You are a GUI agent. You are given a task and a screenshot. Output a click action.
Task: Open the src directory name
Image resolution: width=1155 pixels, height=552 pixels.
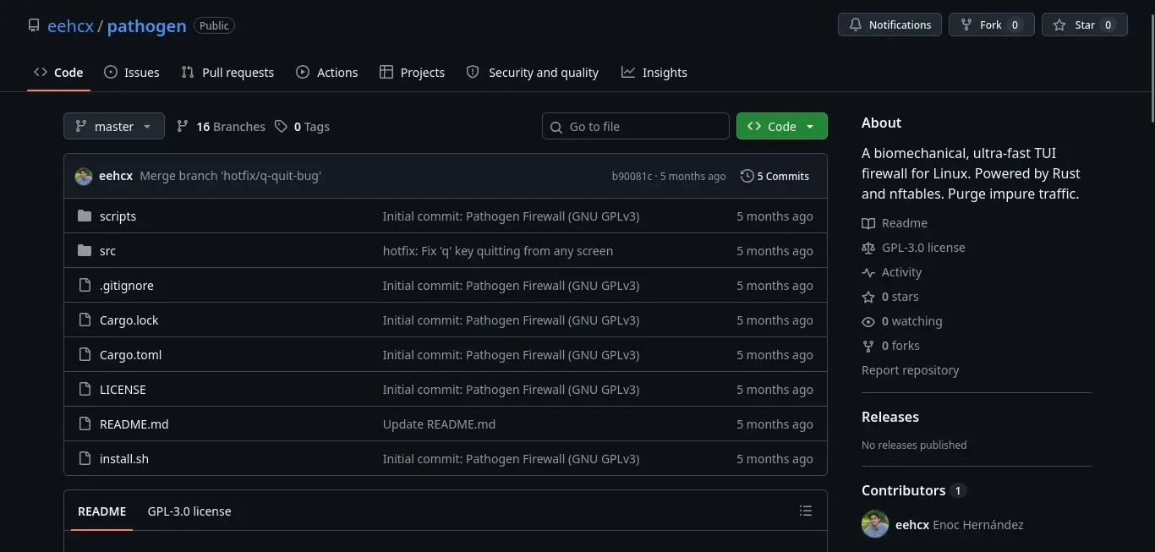click(107, 251)
